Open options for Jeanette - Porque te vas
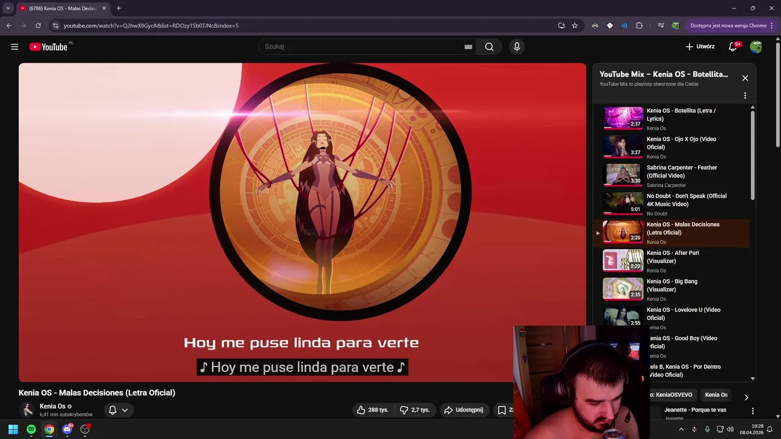The height and width of the screenshot is (439, 781). [x=752, y=411]
